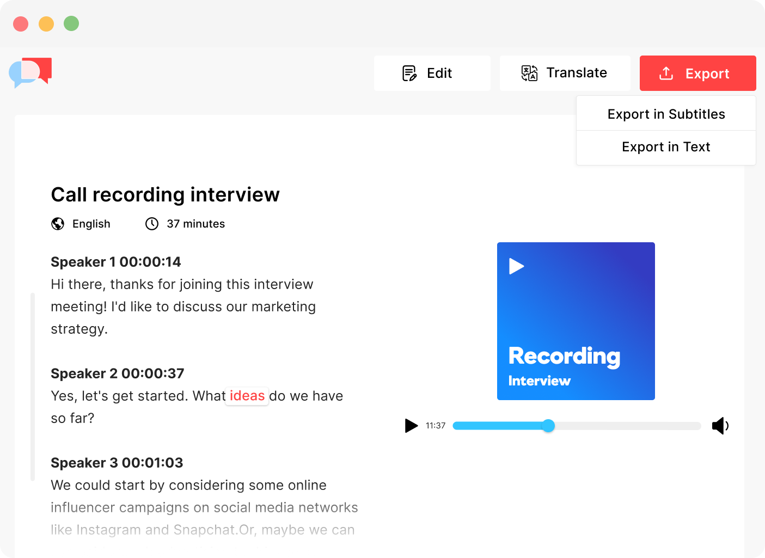Click the Export upload arrow icon

point(666,73)
